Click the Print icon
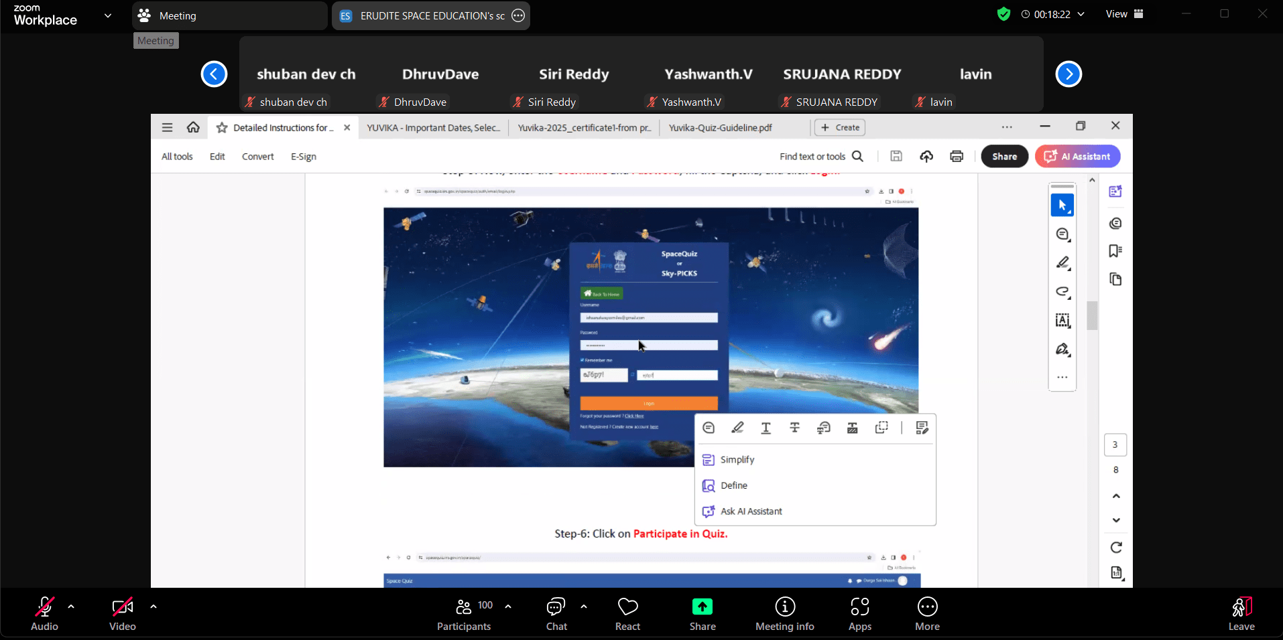The height and width of the screenshot is (640, 1283). click(957, 156)
